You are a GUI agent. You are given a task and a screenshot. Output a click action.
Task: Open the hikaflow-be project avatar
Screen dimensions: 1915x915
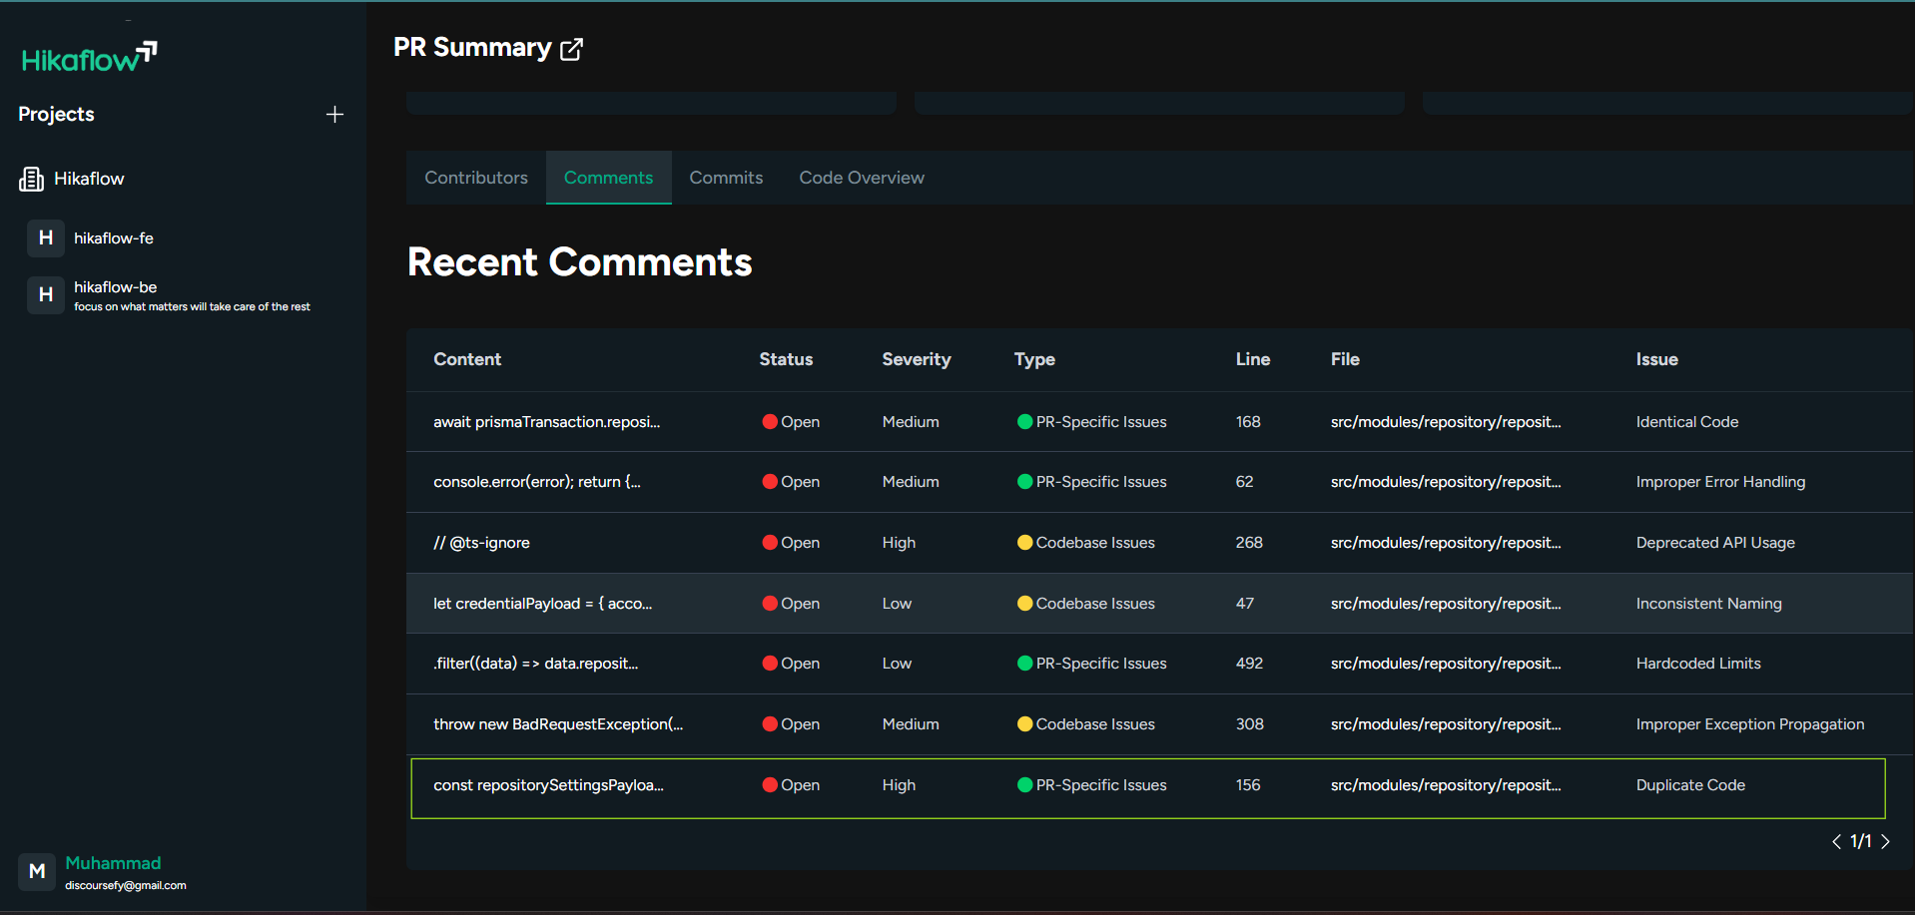coord(46,295)
